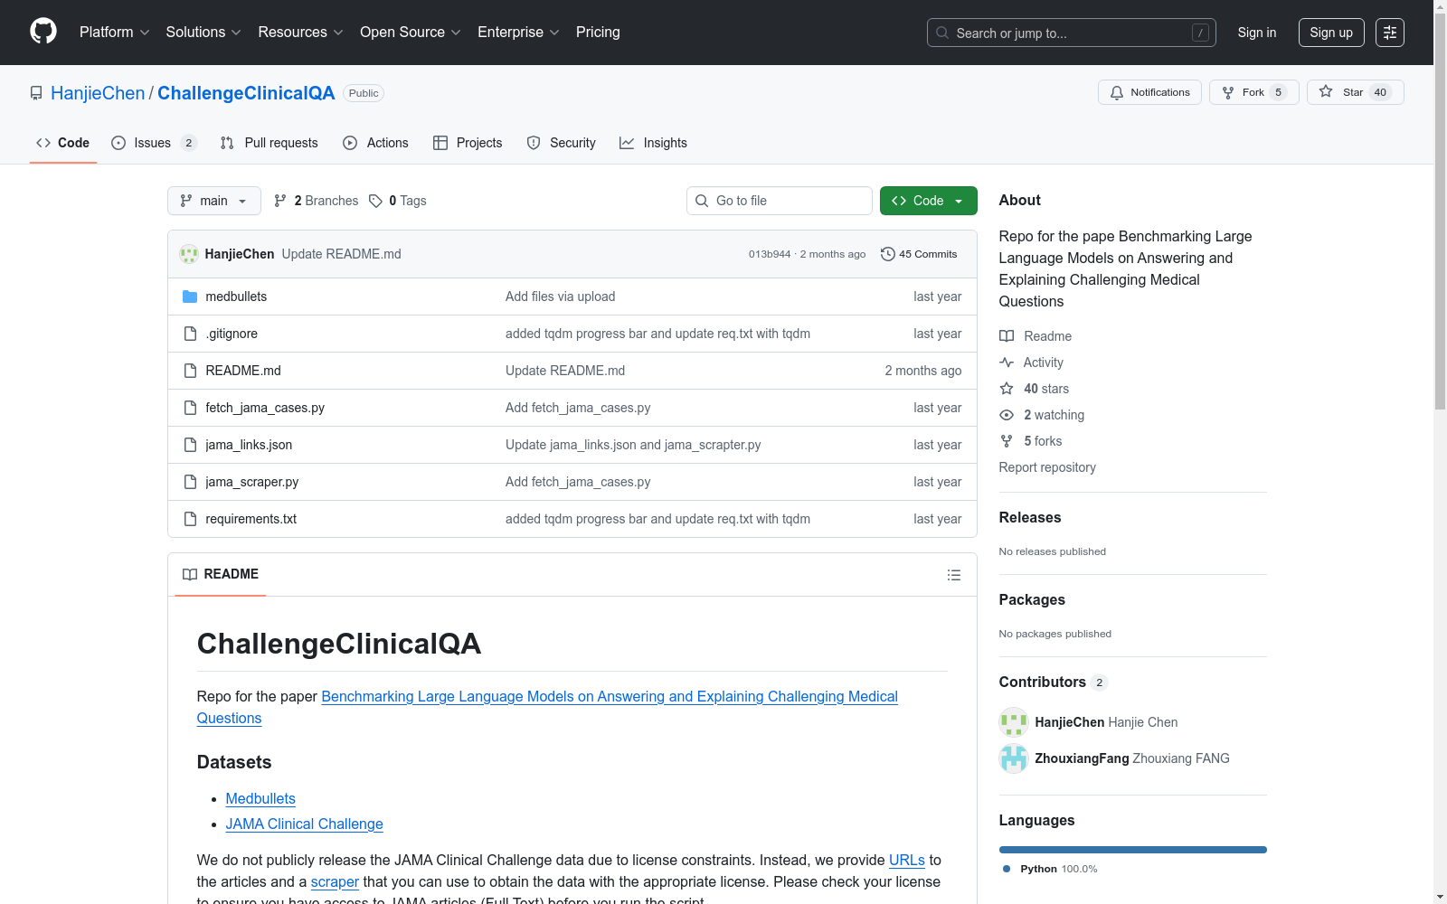The width and height of the screenshot is (1447, 904).
Task: Click the branch icon beside 2 Branches
Action: point(280,201)
